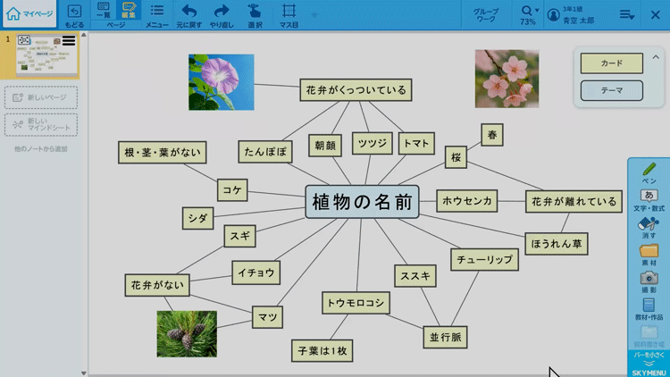Select the yellow カード card style
This screenshot has height=377, width=670.
click(x=611, y=63)
